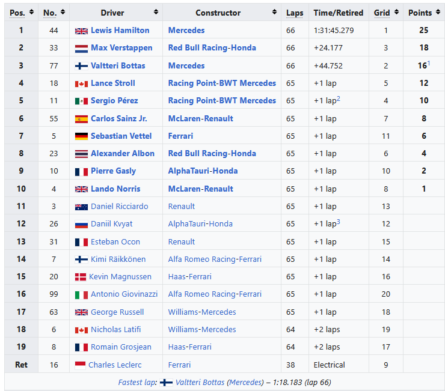The image size is (445, 391).
Task: Click Canada flag beside Lance Stroll
Action: (81, 84)
